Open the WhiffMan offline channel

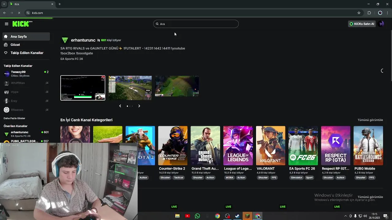tap(26, 83)
